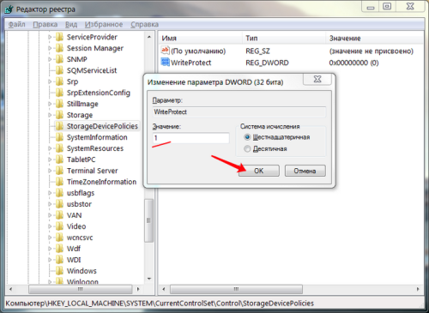Click the ServiceProvider folder icon
429x313 pixels.
coord(59,37)
